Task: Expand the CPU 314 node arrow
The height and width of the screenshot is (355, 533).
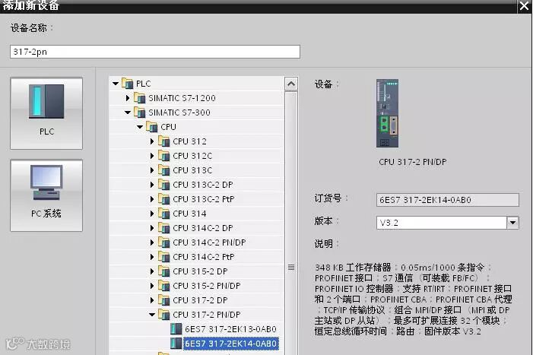Action: click(152, 214)
